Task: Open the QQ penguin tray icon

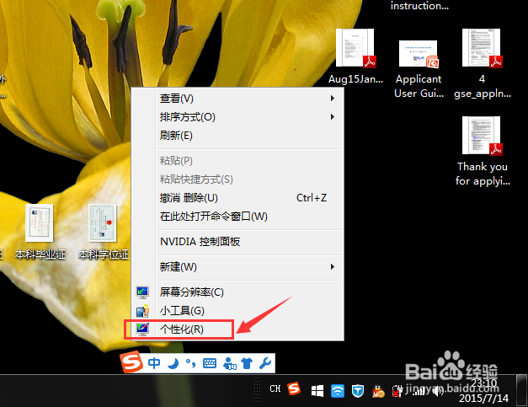Action: click(378, 391)
